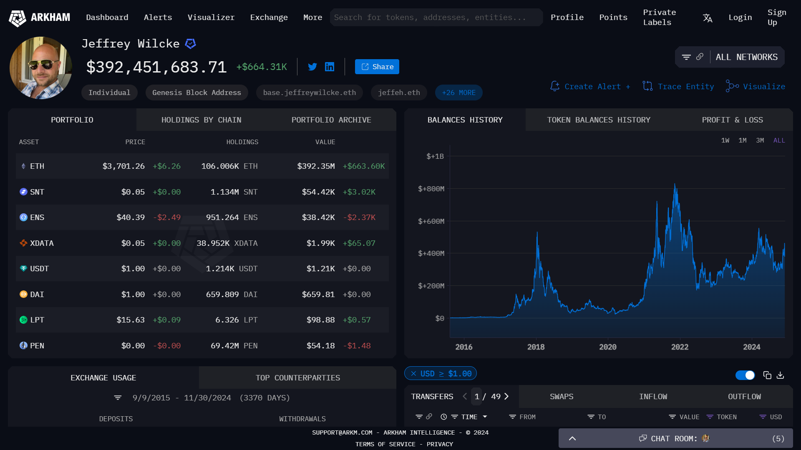This screenshot has height=450, width=801.
Task: Open the Dashboard nav link
Action: pos(107,17)
